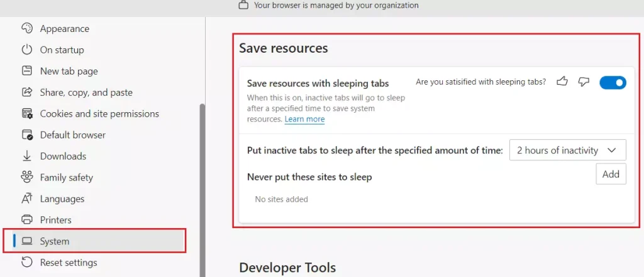Image resolution: width=644 pixels, height=277 pixels.
Task: Open Cookies and site permissions
Action: [x=99, y=114]
